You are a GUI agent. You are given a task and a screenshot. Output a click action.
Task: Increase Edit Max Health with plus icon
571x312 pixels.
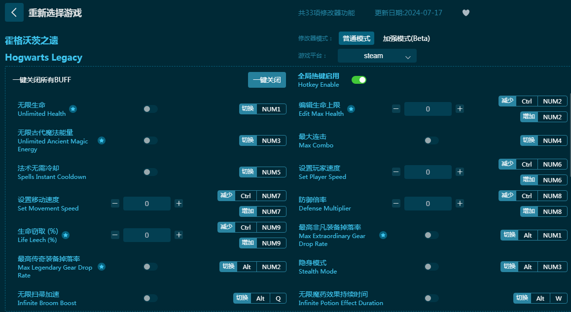pos(460,109)
